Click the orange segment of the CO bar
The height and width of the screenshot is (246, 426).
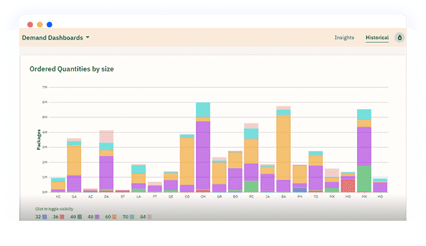click(x=187, y=161)
